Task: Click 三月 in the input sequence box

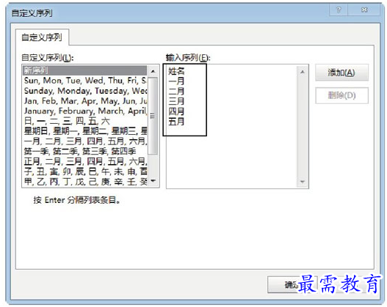Action: click(176, 101)
